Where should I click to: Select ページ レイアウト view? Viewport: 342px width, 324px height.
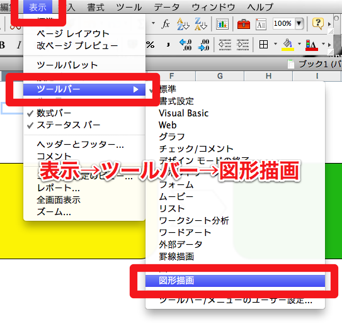84,34
